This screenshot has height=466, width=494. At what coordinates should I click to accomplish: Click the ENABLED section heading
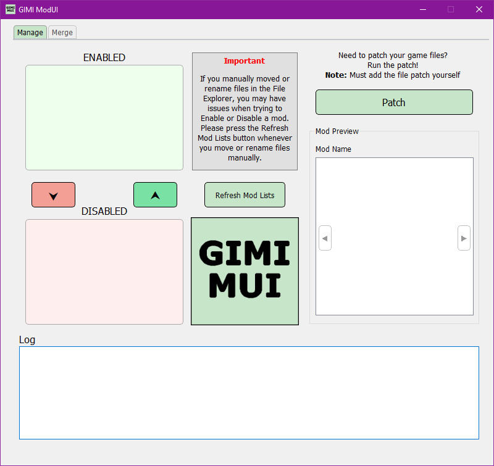tap(104, 57)
